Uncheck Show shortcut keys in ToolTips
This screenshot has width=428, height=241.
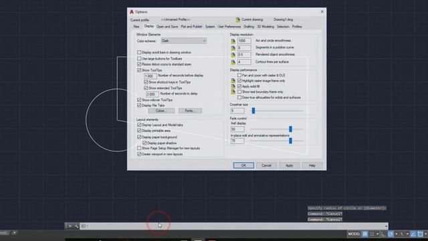pos(146,82)
